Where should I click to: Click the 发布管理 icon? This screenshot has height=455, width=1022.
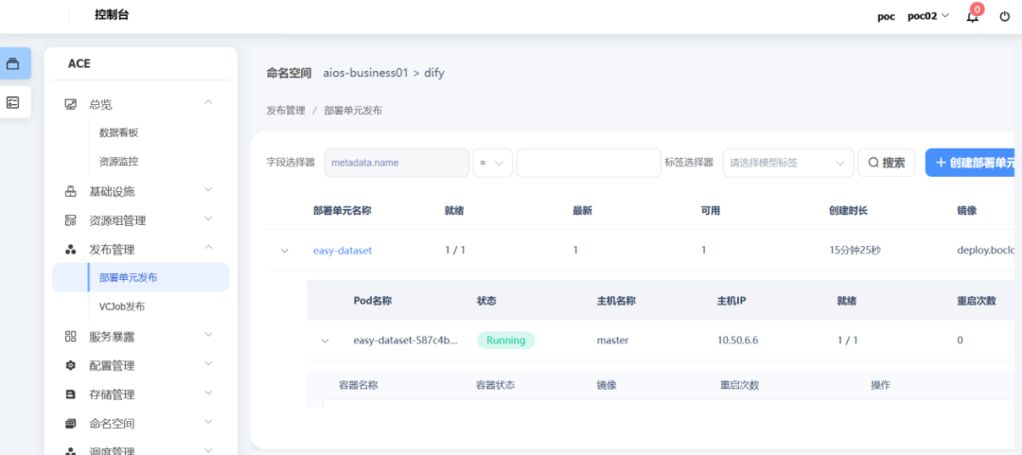pos(70,249)
